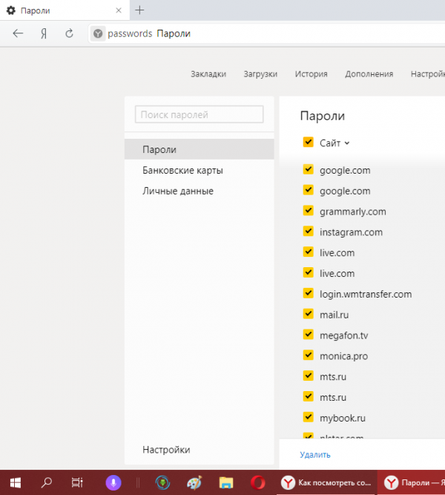The width and height of the screenshot is (445, 495).
Task: Open File Explorer from taskbar
Action: click(x=226, y=482)
